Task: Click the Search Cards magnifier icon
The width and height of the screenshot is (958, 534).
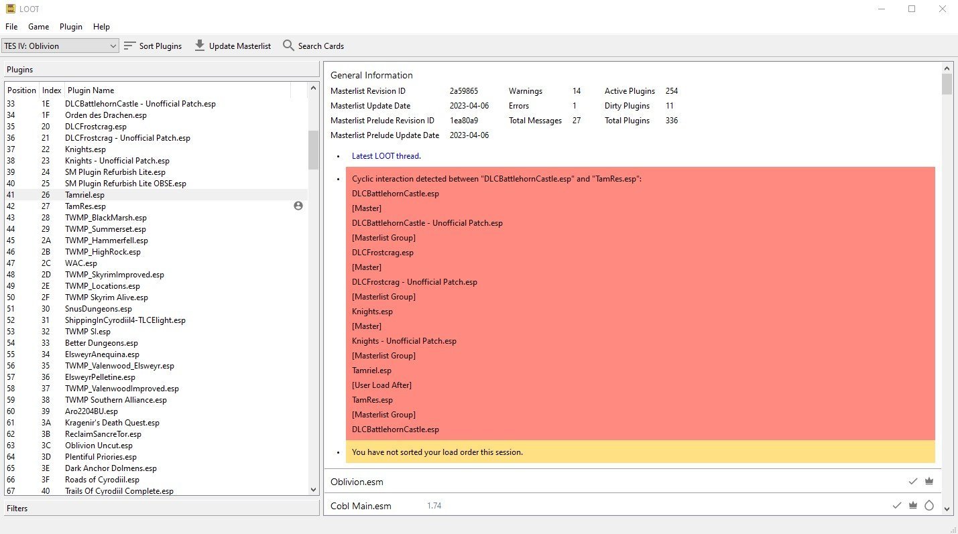Action: click(x=288, y=46)
